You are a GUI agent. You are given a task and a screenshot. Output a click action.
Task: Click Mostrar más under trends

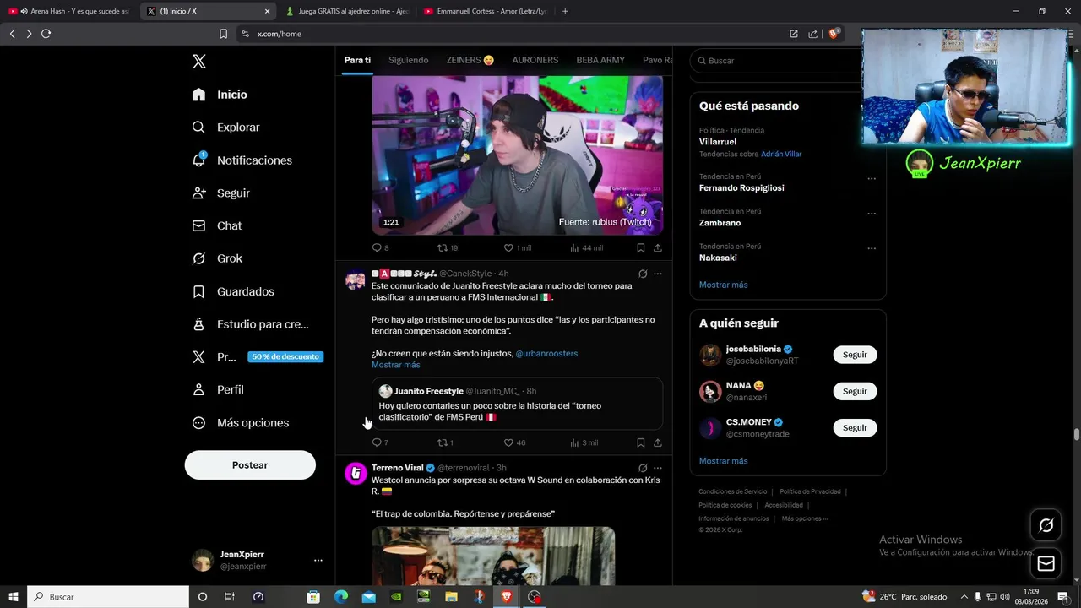723,285
